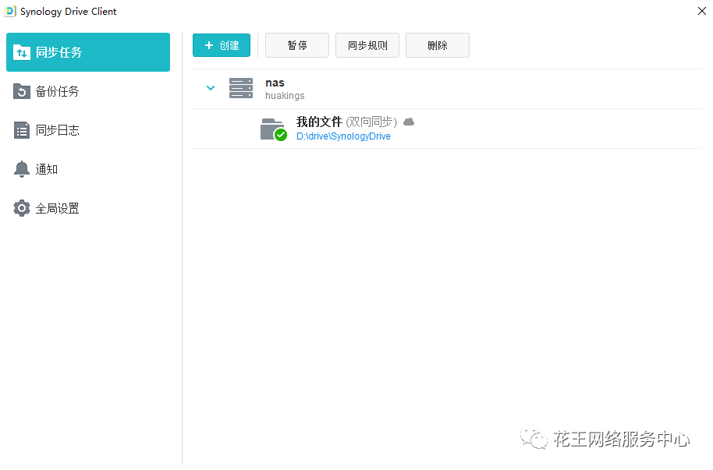The height and width of the screenshot is (470, 713).
Task: Click the backup folder icon in the sidebar
Action: pyautogui.click(x=21, y=91)
